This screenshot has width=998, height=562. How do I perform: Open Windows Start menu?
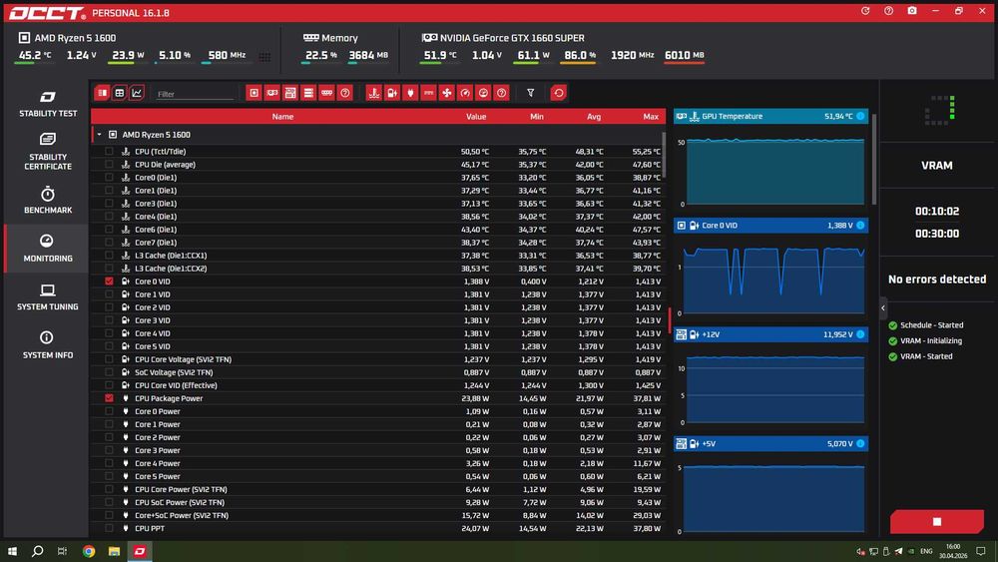click(x=12, y=551)
